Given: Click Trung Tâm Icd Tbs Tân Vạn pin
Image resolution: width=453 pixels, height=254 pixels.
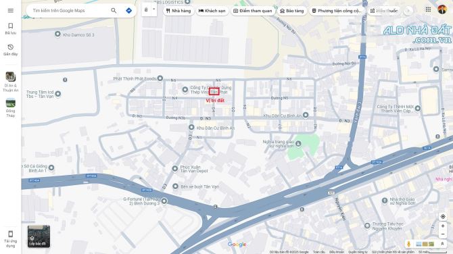Looking at the screenshot, I should click(57, 94).
